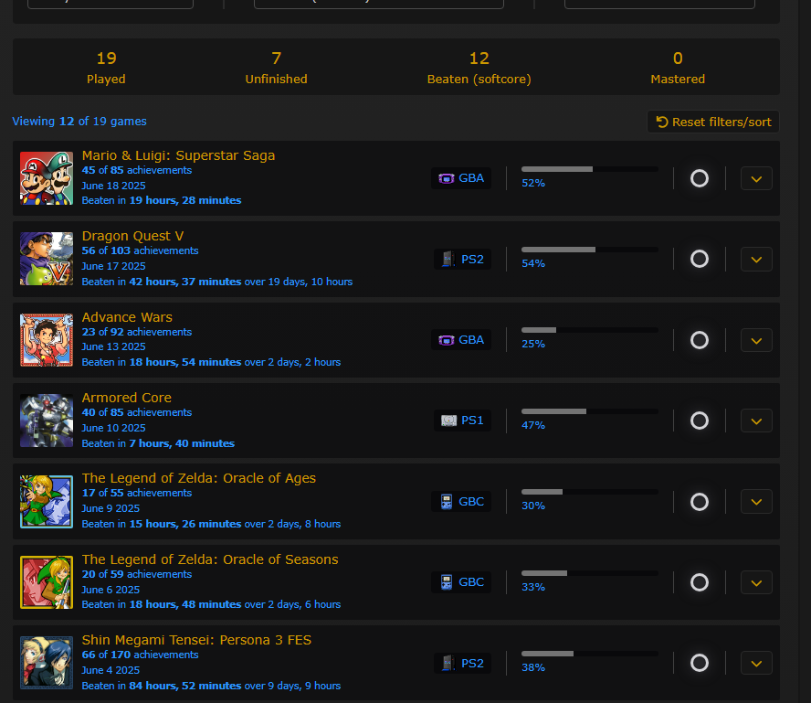Click '56 of 103 achievements' text

point(140,250)
